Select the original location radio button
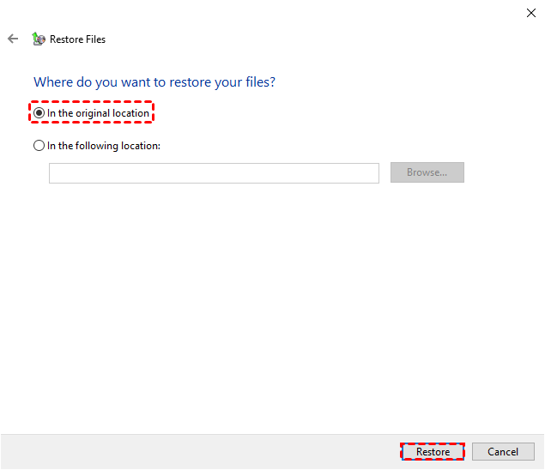Viewport: 545px width, 470px height. click(x=39, y=113)
